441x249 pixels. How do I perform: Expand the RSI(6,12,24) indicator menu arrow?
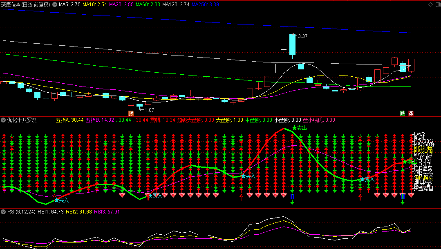(3, 211)
